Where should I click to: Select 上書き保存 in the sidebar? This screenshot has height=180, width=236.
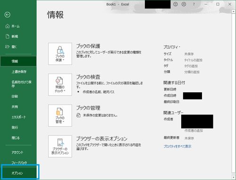(18, 72)
